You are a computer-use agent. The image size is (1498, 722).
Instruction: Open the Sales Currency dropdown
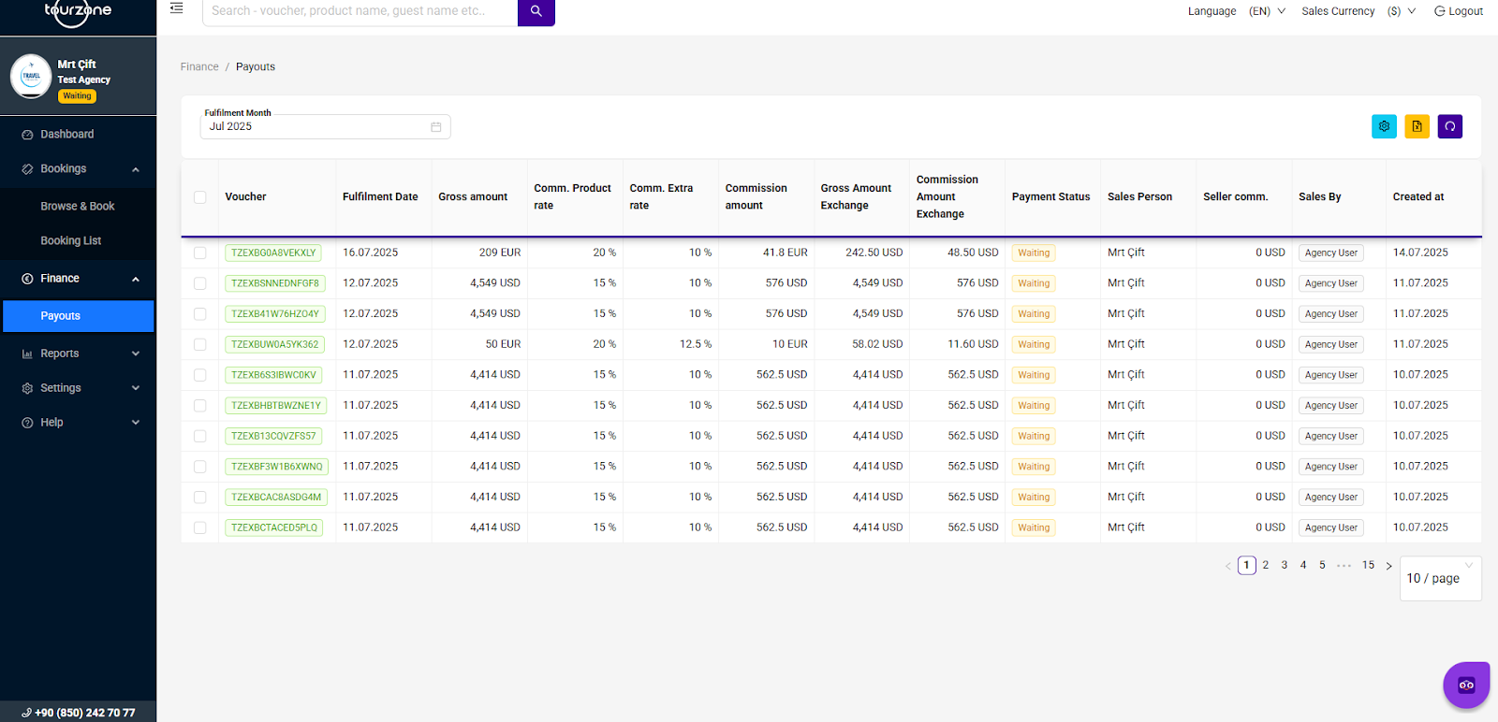point(1401,11)
